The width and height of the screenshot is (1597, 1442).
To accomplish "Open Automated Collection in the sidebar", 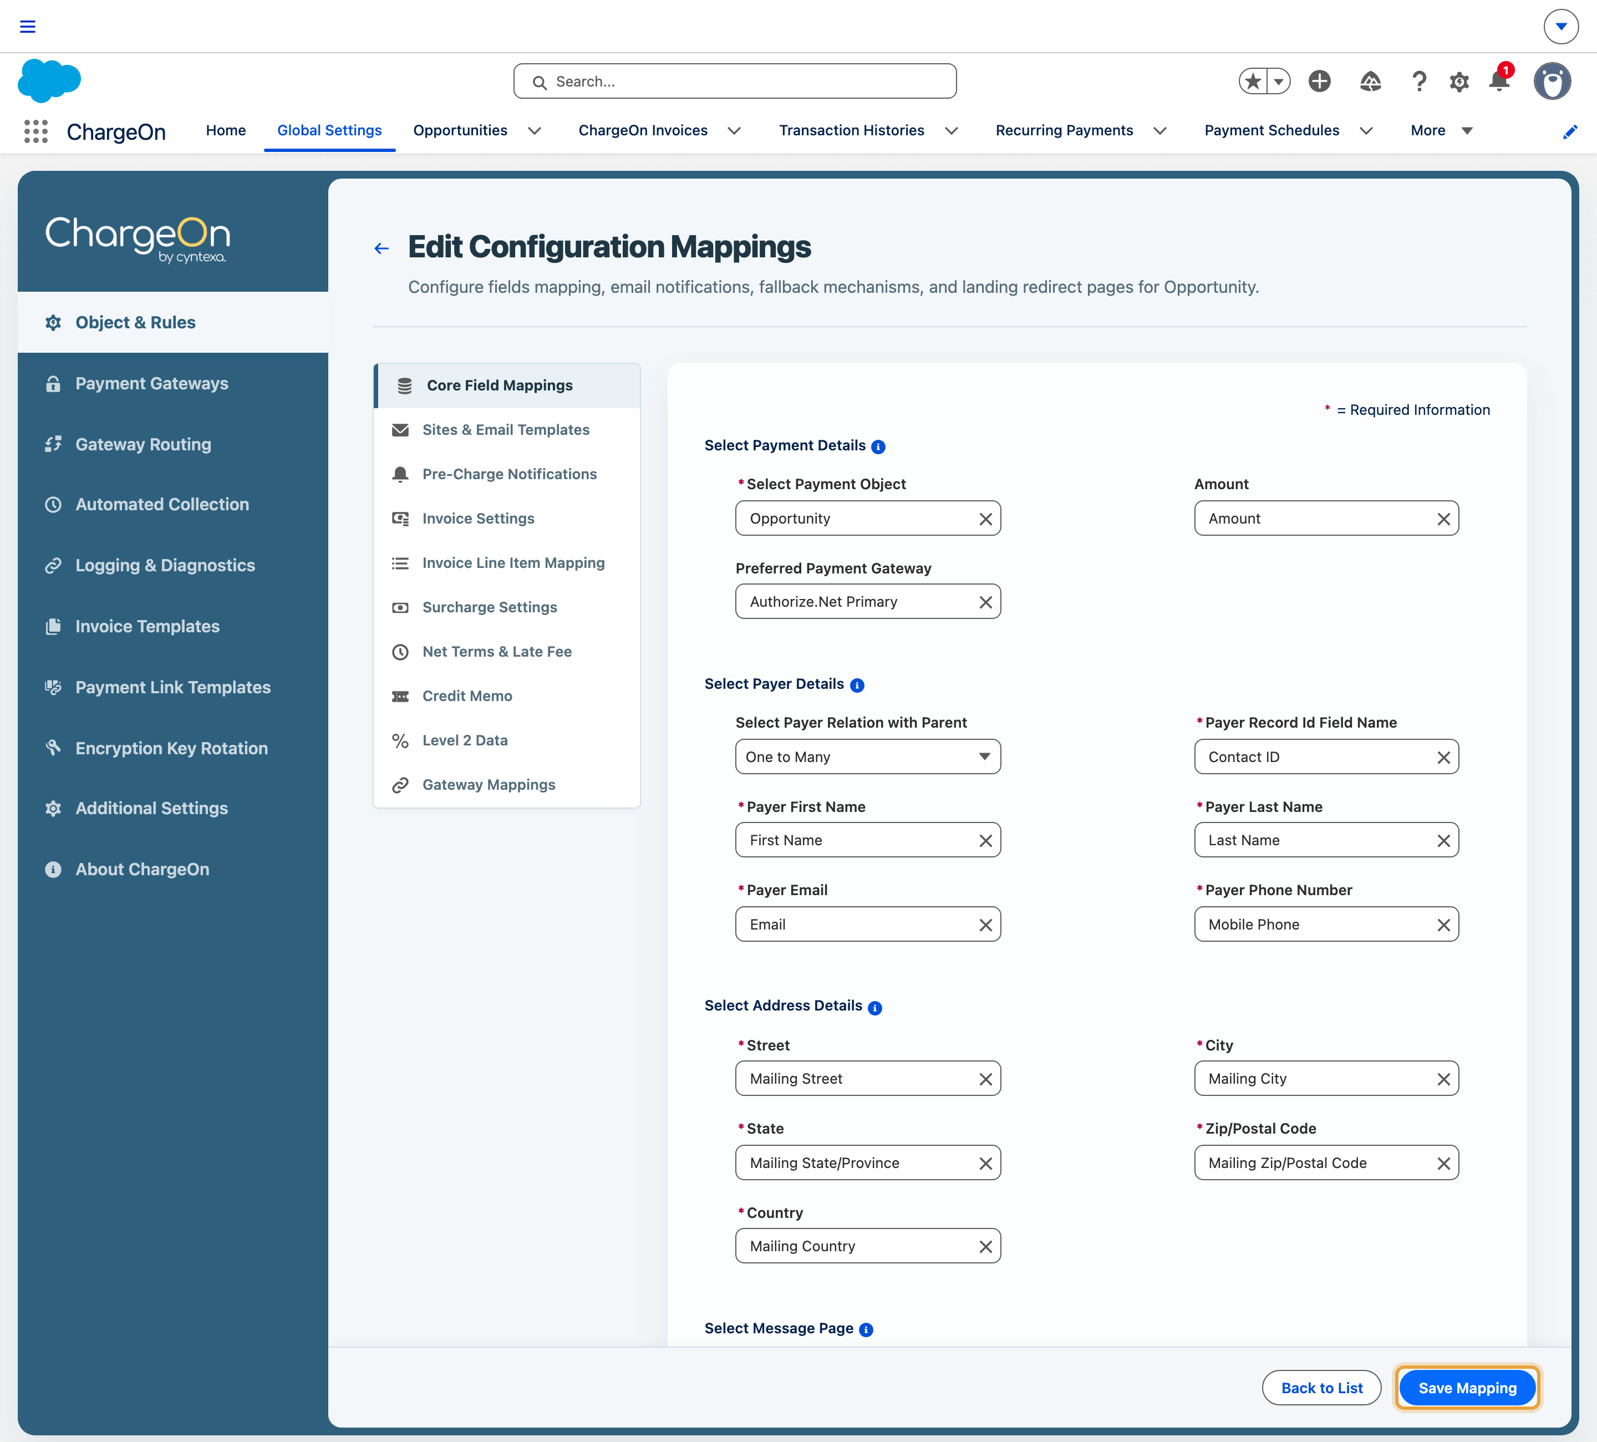I will [172, 505].
